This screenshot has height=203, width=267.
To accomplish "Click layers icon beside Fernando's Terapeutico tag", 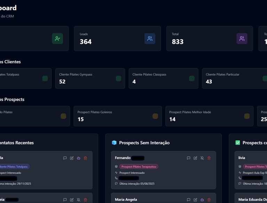I will click(x=116, y=167).
